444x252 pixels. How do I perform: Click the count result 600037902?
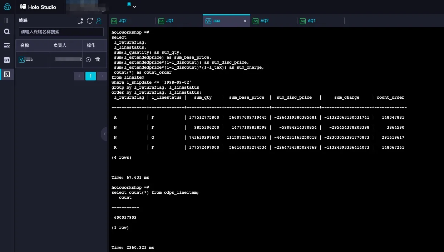[x=125, y=217]
